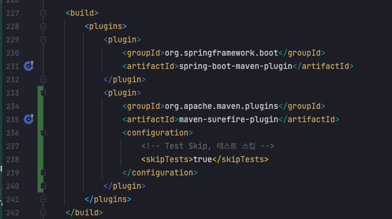Click the opening <plugin> tag on line 233
The image size is (392, 219).
tap(122, 93)
